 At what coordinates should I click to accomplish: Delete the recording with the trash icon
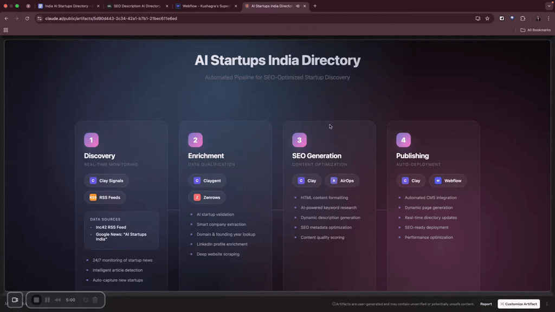[95, 300]
